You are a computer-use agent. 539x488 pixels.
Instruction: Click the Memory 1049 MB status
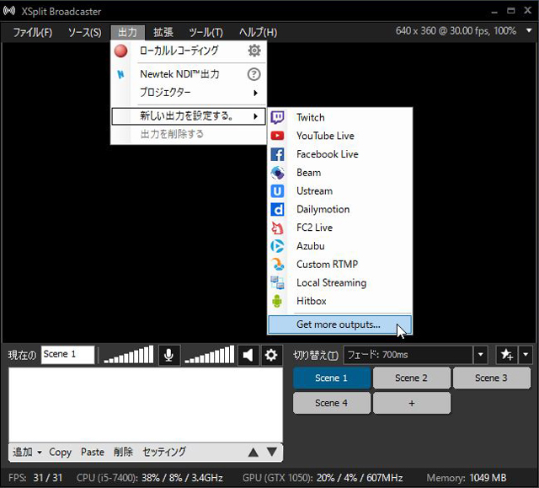click(467, 478)
